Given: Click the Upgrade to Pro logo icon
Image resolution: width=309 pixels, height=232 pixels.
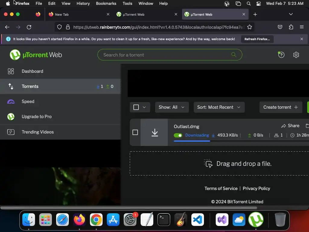Looking at the screenshot, I should tap(11, 117).
